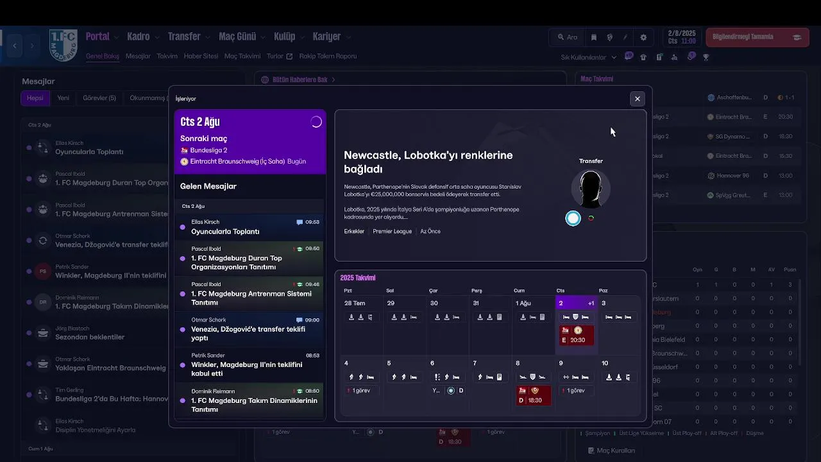This screenshot has width=821, height=462.
Task: Click the chat bubble icon on Oyuncularla Toplantı
Action: (300, 222)
